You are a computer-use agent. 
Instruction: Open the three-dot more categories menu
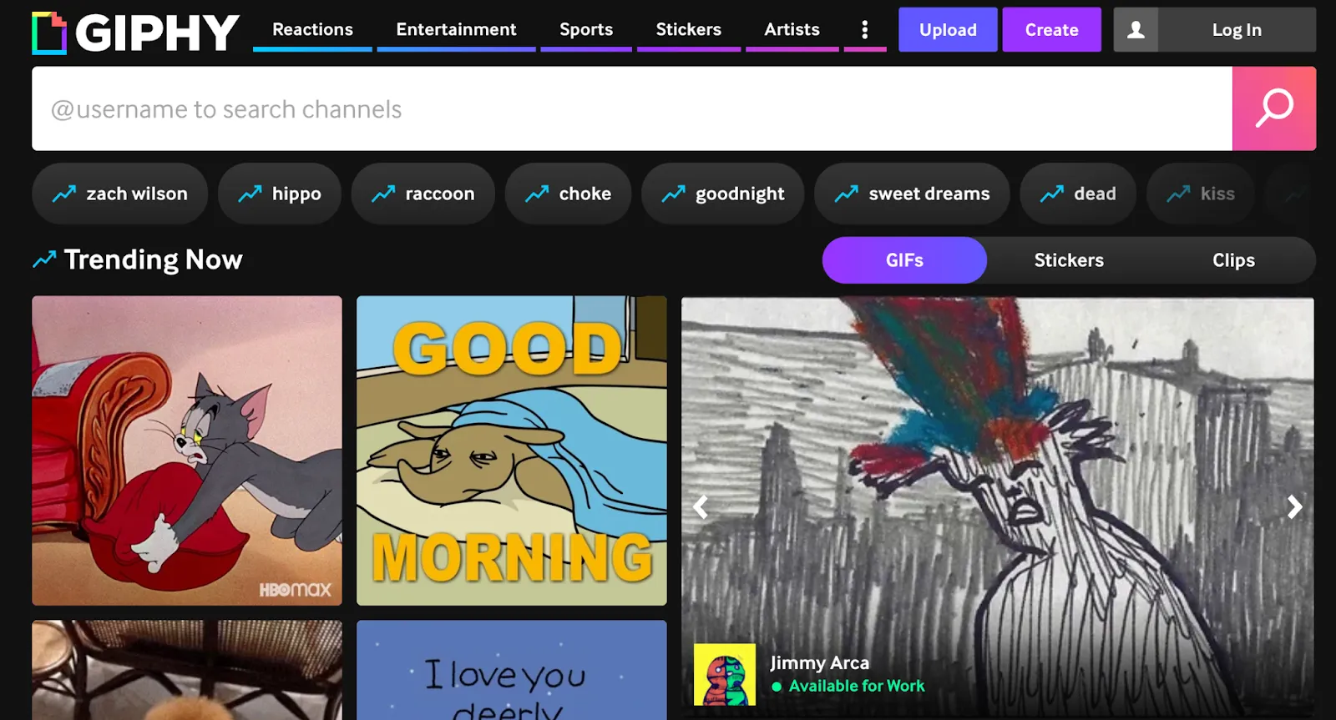point(865,30)
